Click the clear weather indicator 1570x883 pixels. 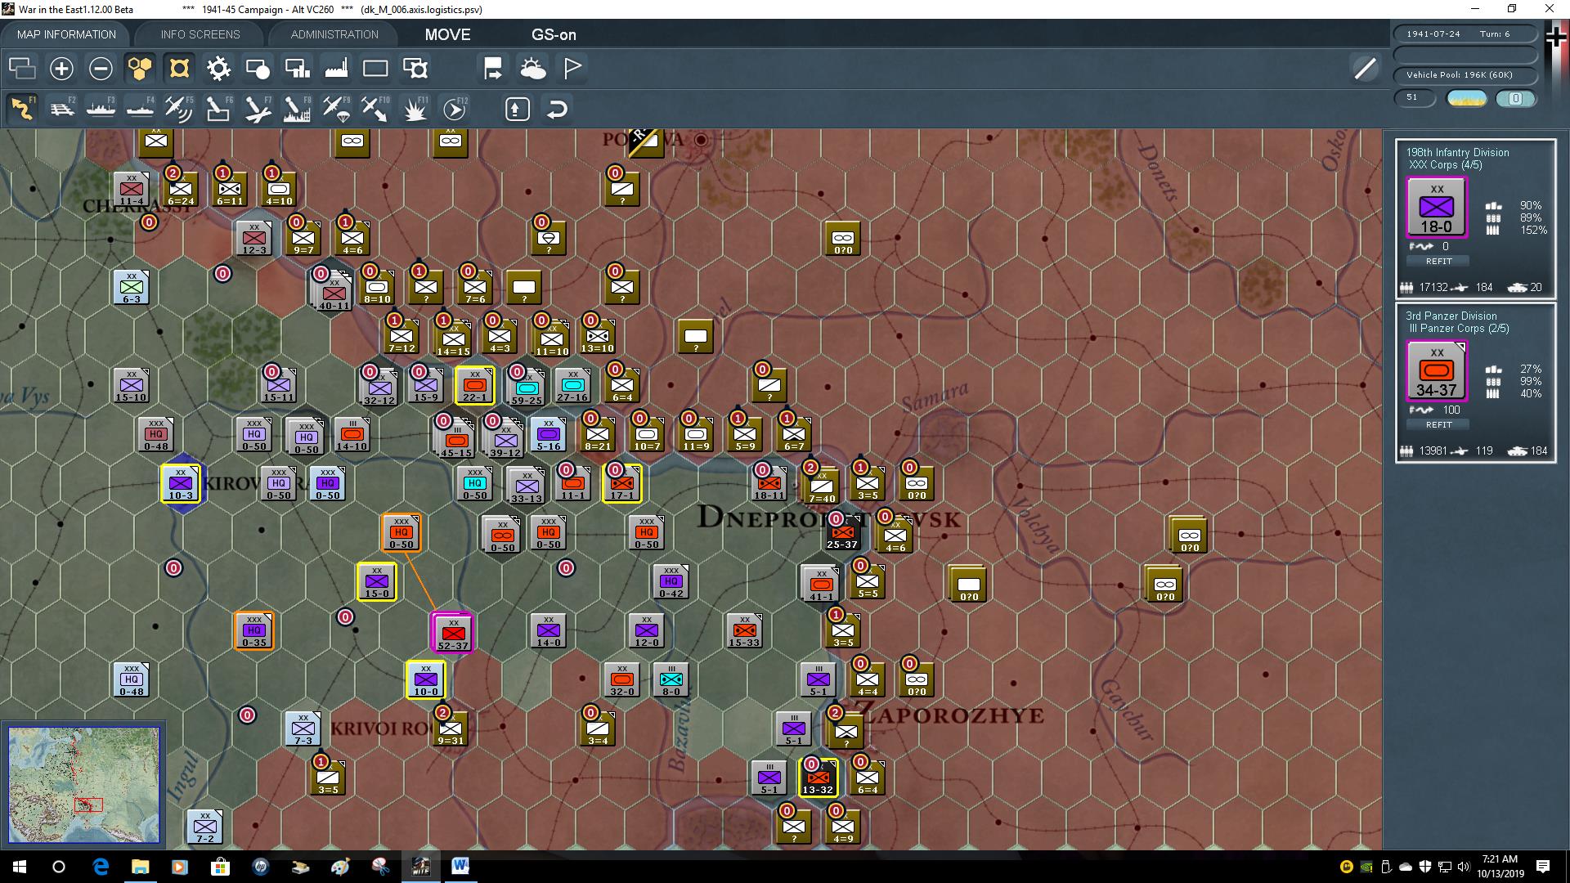pos(1466,98)
